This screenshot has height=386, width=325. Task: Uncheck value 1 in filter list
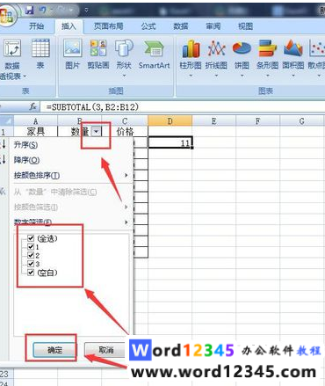(31, 246)
